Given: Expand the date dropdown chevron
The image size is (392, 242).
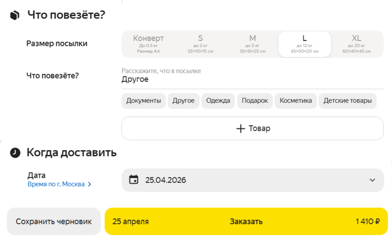Looking at the screenshot, I should point(372,180).
